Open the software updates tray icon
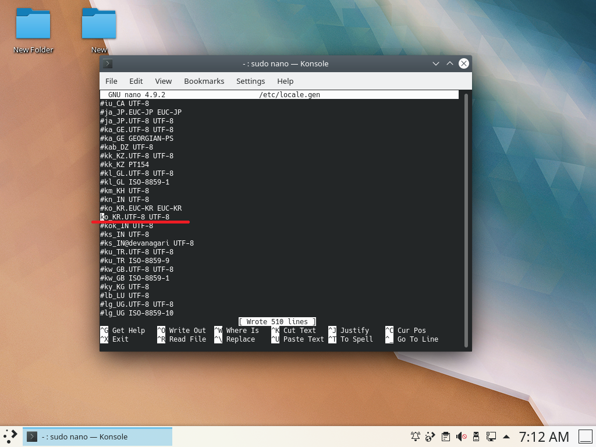The width and height of the screenshot is (596, 447). (x=430, y=437)
